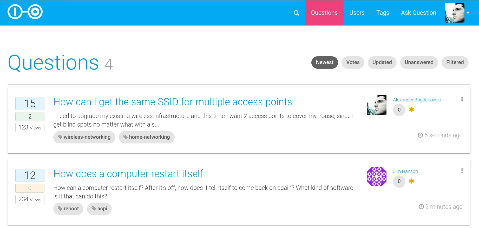Viewport: 479px width, 228px height.
Task: Show only Unanswered questions
Action: click(x=419, y=63)
